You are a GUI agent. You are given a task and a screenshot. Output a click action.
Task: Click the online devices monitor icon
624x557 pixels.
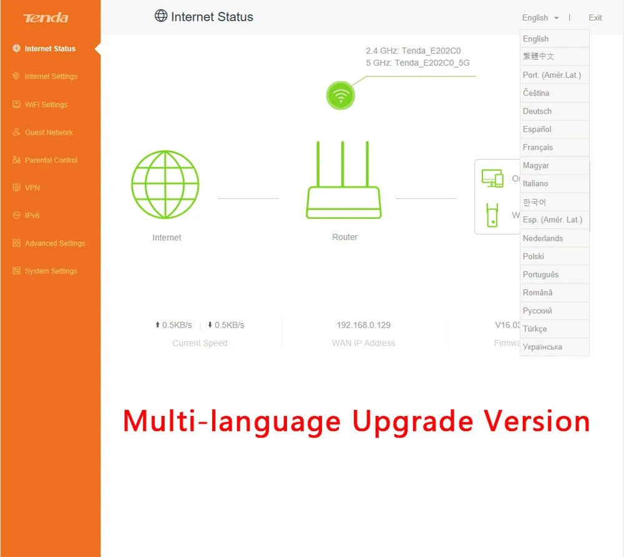click(492, 178)
